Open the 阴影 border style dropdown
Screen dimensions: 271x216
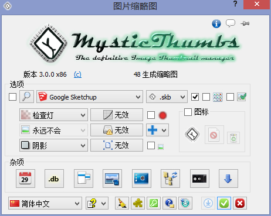[x=53, y=145]
